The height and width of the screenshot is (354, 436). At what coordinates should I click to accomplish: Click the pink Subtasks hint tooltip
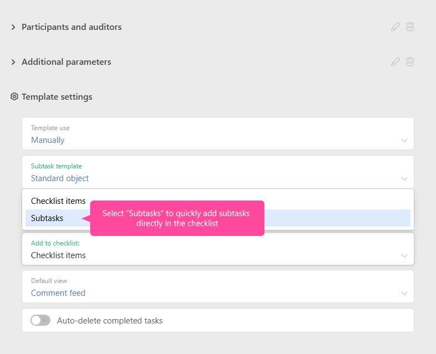point(177,218)
